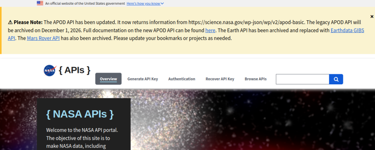
Task: Click "Please Note:" bold text
Action: tap(28, 23)
